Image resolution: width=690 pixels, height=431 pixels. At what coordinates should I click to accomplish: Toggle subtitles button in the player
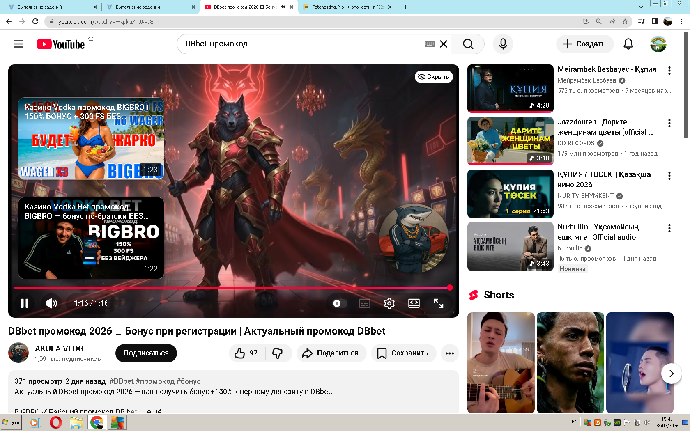[x=364, y=303]
